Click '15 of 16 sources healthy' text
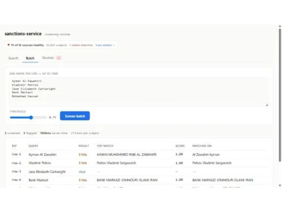The image size is (282, 212). [x=27, y=45]
